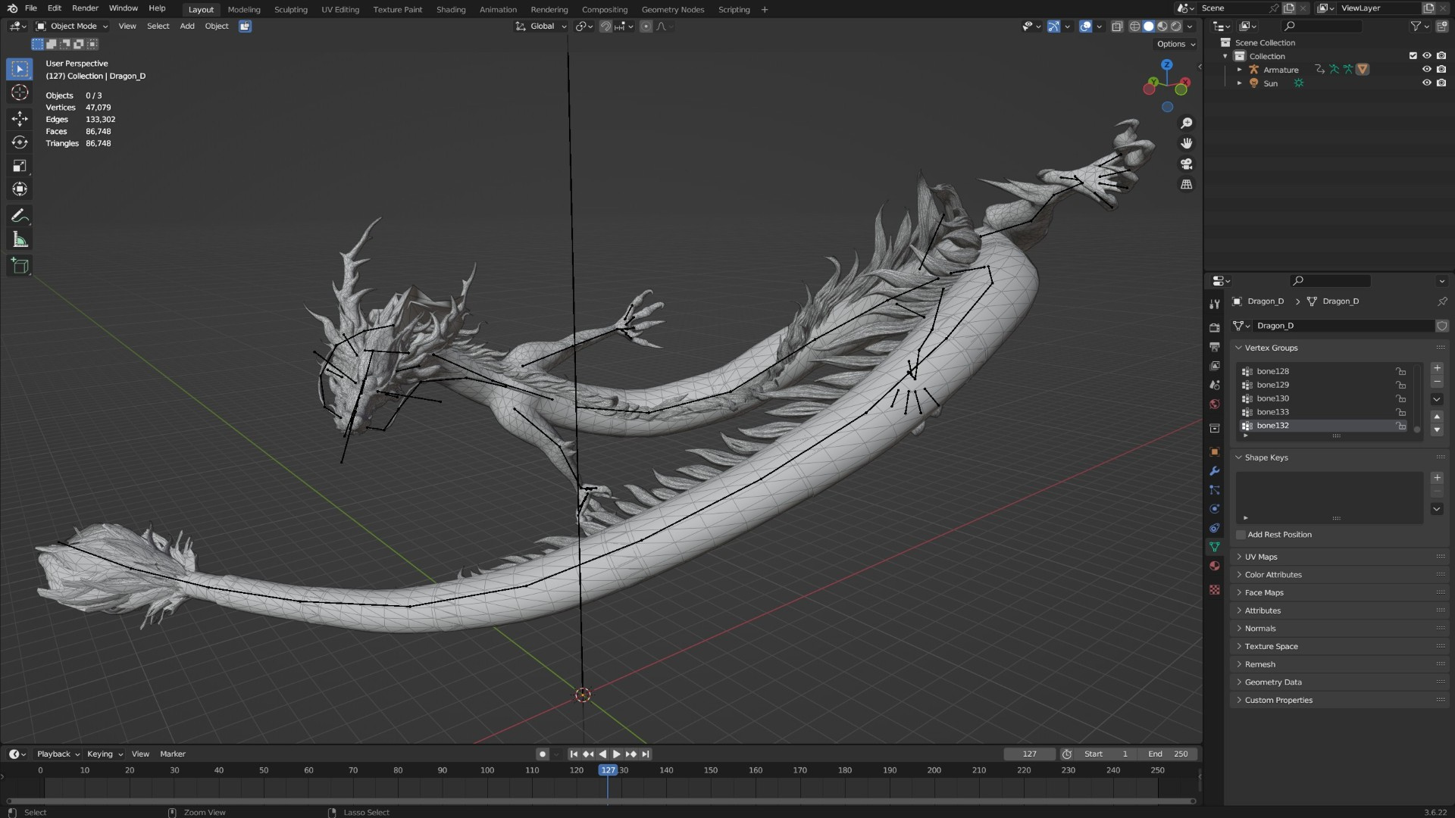This screenshot has height=818, width=1455.
Task: Enable Add Rest Position checkbox
Action: [x=1241, y=535]
